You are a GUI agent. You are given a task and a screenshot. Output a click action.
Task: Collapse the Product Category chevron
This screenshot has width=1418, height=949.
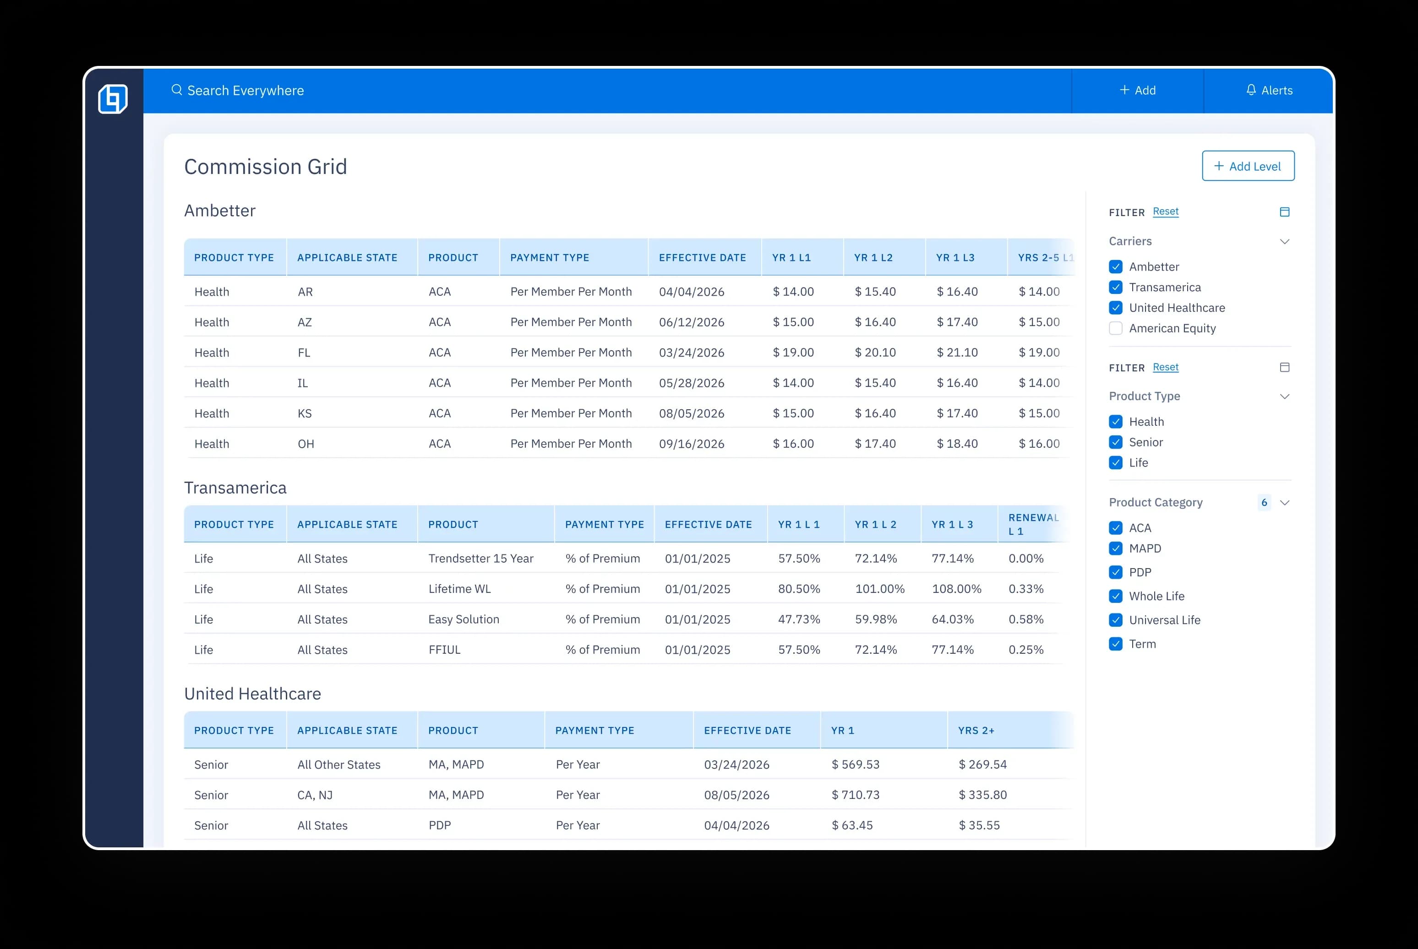tap(1285, 502)
